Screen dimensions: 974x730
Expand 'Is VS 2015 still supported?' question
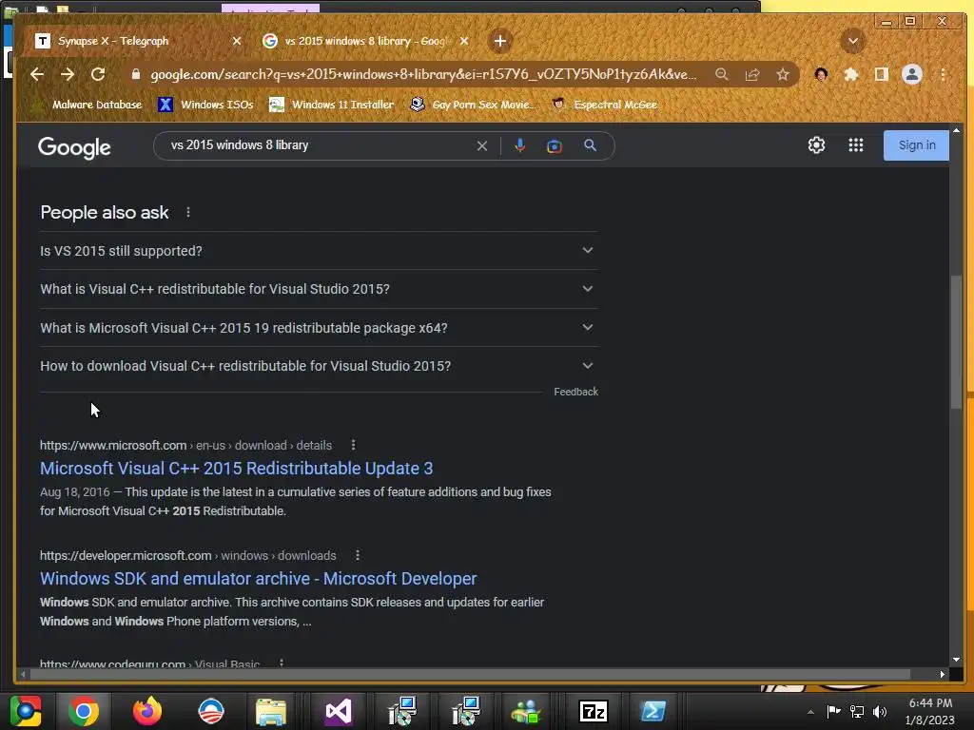[319, 251]
